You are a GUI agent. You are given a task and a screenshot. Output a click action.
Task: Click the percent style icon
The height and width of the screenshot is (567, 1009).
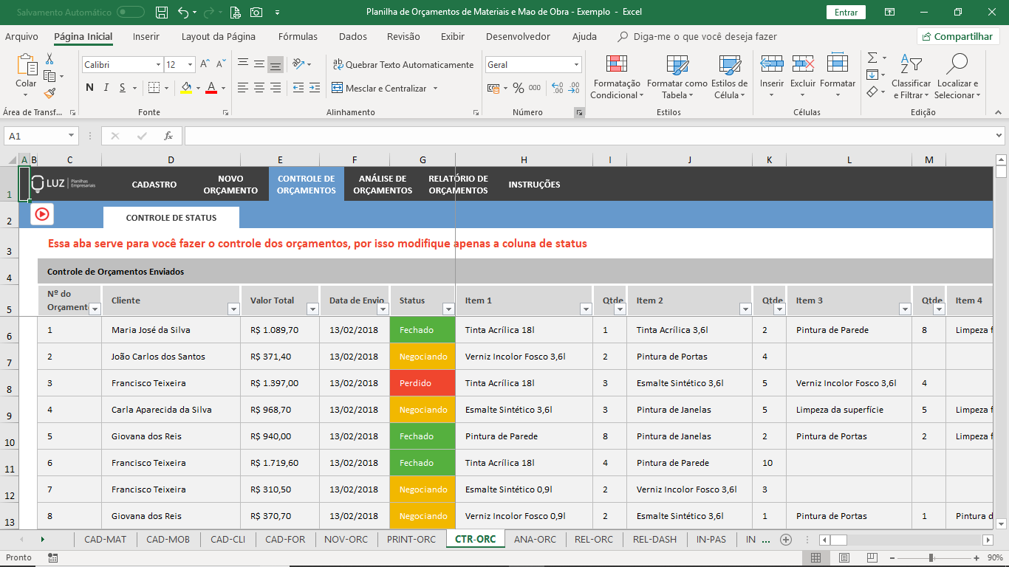[x=519, y=88]
